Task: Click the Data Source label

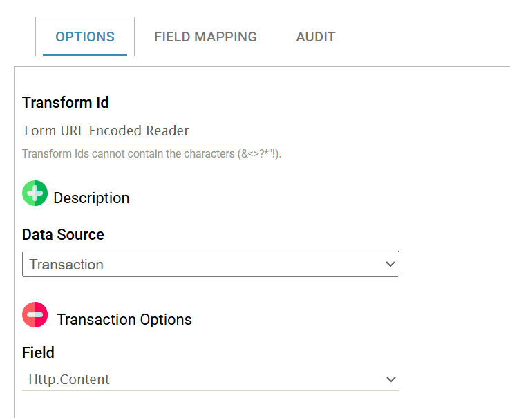Action: coord(63,235)
